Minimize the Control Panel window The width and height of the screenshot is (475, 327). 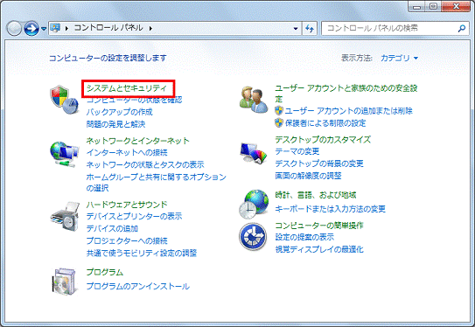pyautogui.click(x=417, y=6)
